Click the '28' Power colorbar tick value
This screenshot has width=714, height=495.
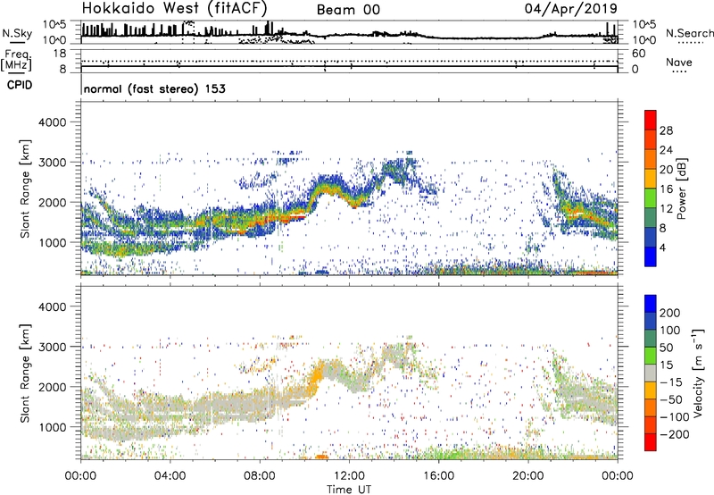coord(666,130)
